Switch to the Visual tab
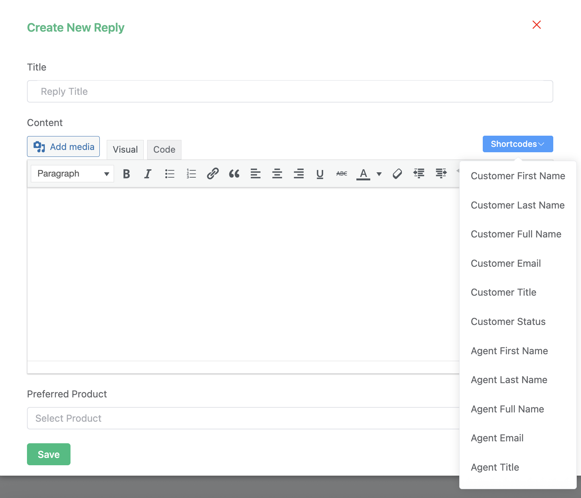The height and width of the screenshot is (498, 581). [125, 150]
